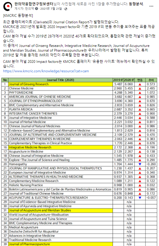Click the 2019 IF column header
Image resolution: width=159 pixels, height=246 pixels.
[118, 80]
